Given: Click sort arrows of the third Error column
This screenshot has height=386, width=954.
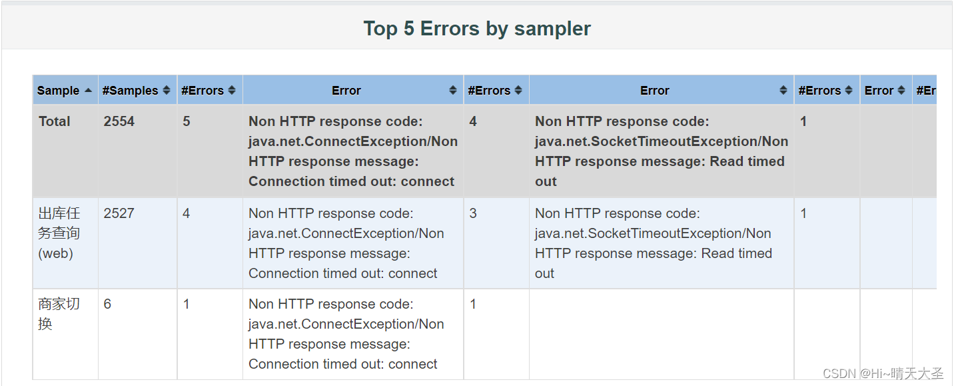Looking at the screenshot, I should click(901, 91).
